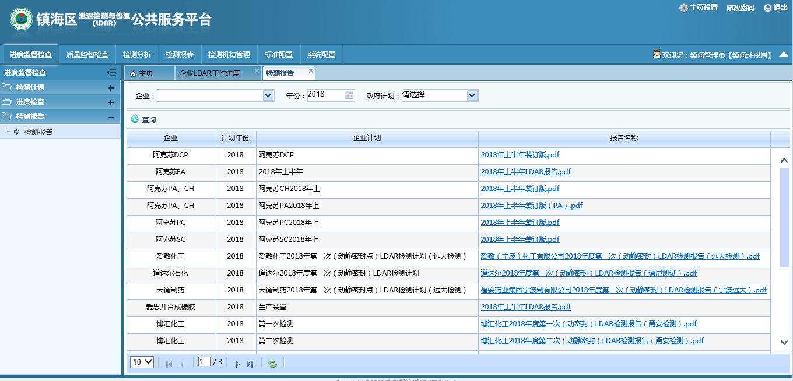The height and width of the screenshot is (381, 793).
Task: Click the 年份 field showing 2018
Action: [325, 96]
